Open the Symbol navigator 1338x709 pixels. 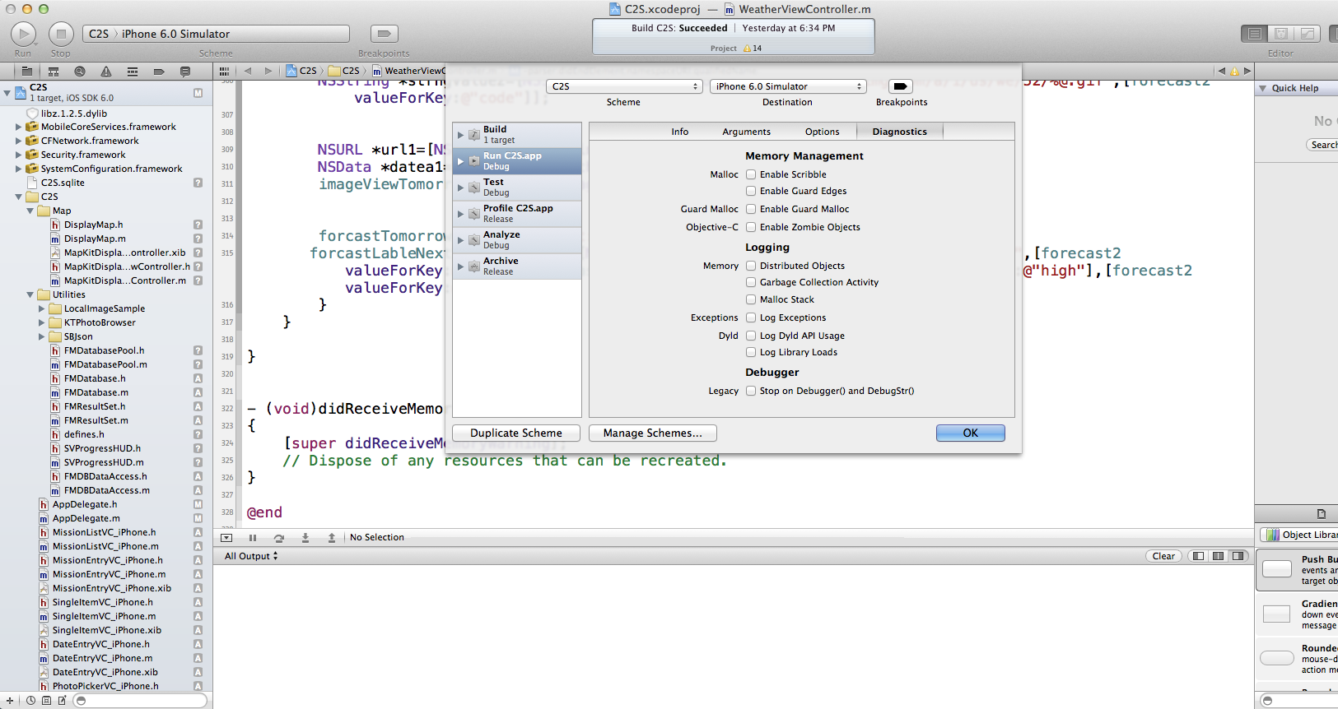click(54, 72)
